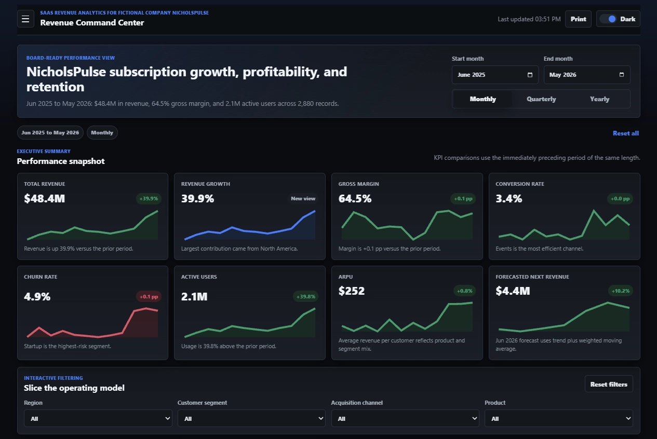The height and width of the screenshot is (439, 657).
Task: Open the Customer segment dropdown
Action: [251, 418]
